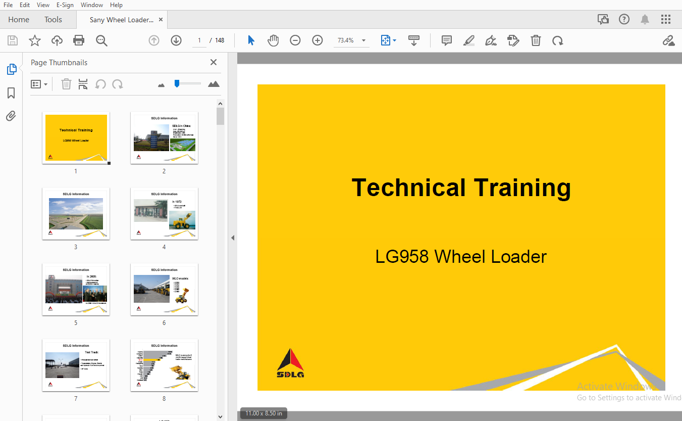Close the Sany Wheel Loader document tab

point(161,20)
